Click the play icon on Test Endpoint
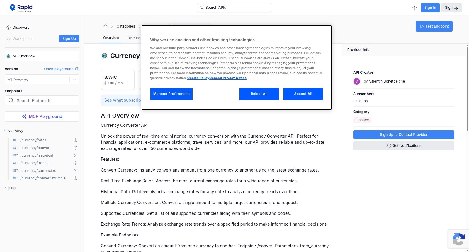The width and height of the screenshot is (469, 252). click(422, 26)
